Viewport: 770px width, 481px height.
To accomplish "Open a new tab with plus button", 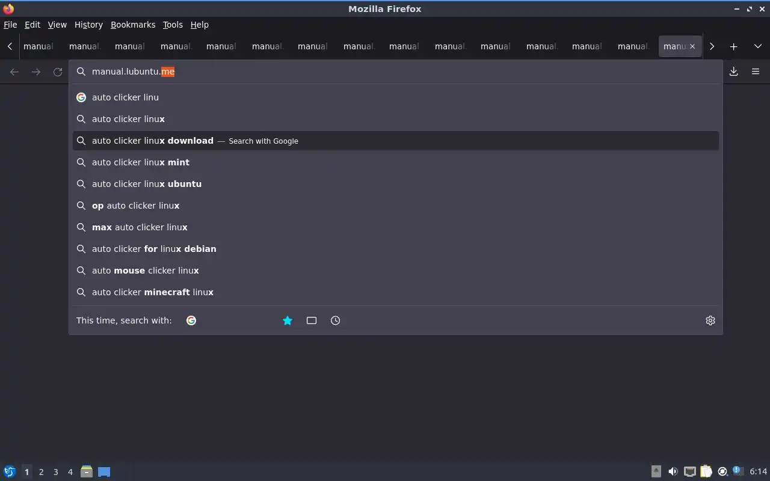I will pos(734,46).
